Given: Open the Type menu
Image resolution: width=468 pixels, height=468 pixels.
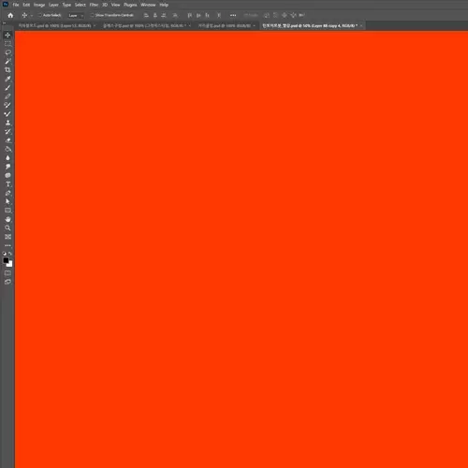Looking at the screenshot, I should (x=66, y=5).
